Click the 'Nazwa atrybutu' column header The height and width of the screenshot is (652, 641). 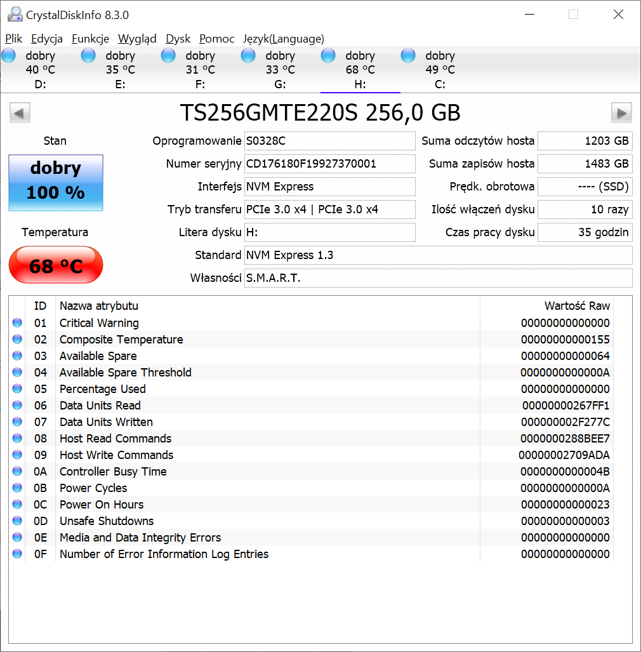point(99,306)
